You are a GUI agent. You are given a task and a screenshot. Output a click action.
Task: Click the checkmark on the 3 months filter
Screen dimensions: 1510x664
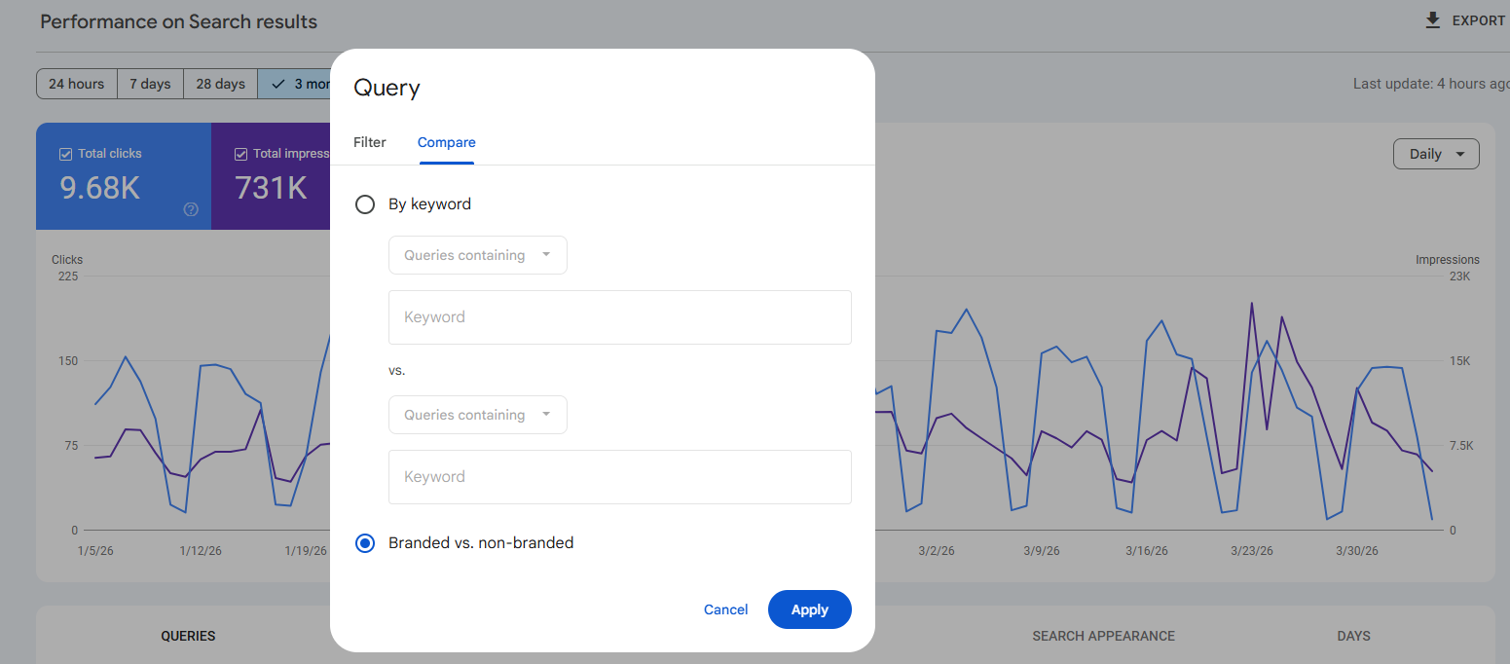[277, 84]
